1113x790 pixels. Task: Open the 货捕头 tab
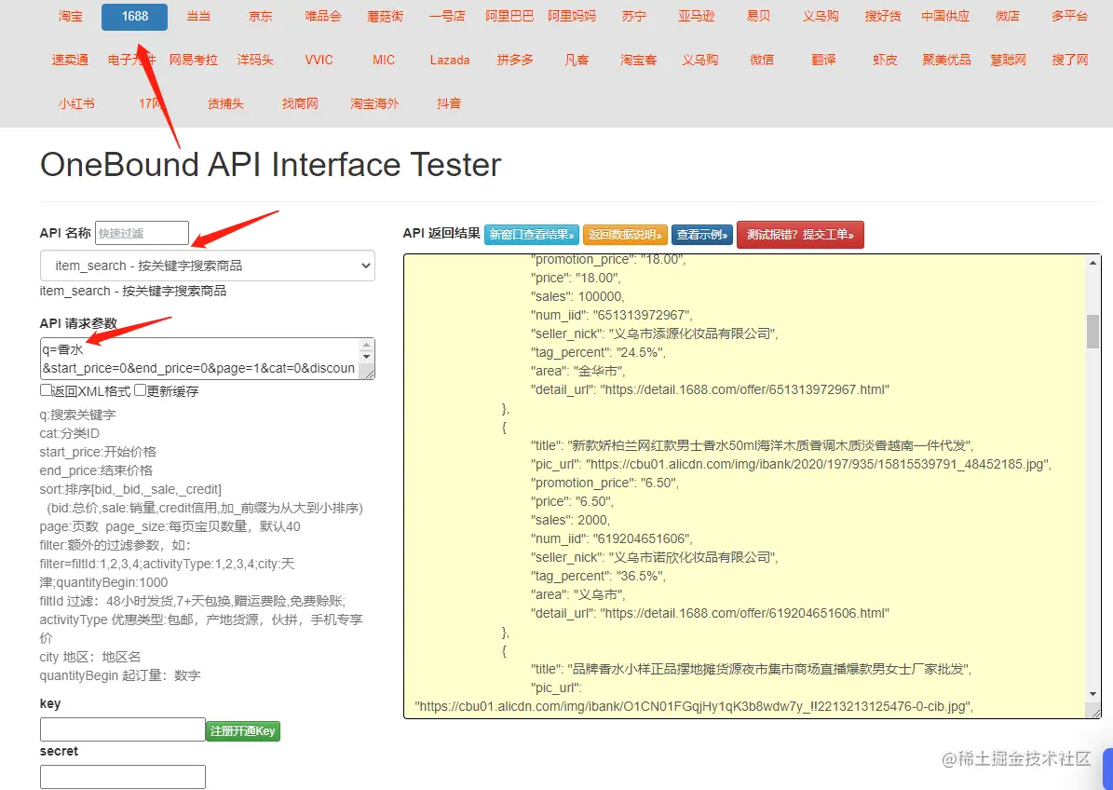[225, 103]
